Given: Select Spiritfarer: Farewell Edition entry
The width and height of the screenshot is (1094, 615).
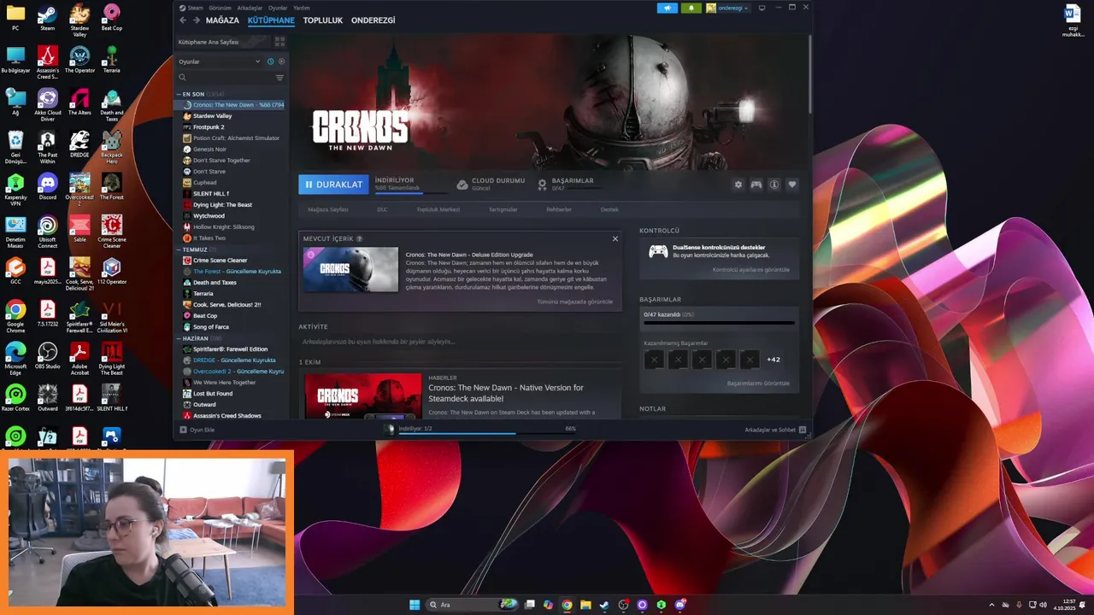Looking at the screenshot, I should (x=231, y=349).
